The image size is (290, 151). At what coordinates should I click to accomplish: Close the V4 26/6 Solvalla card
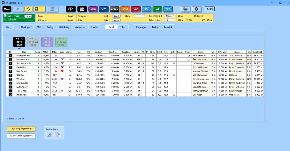[x=5, y=16]
